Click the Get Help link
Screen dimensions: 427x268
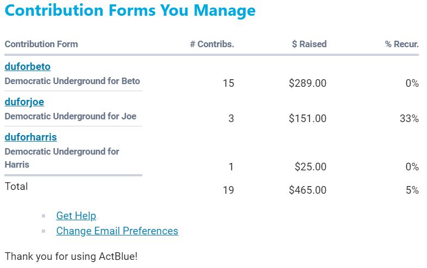(76, 215)
